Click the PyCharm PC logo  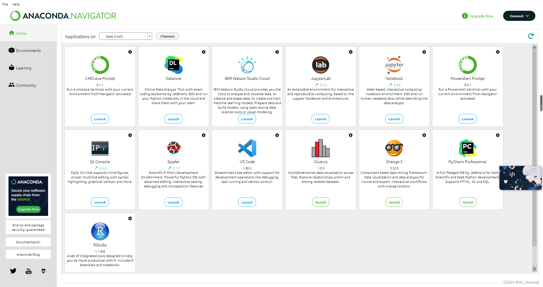pyautogui.click(x=468, y=148)
